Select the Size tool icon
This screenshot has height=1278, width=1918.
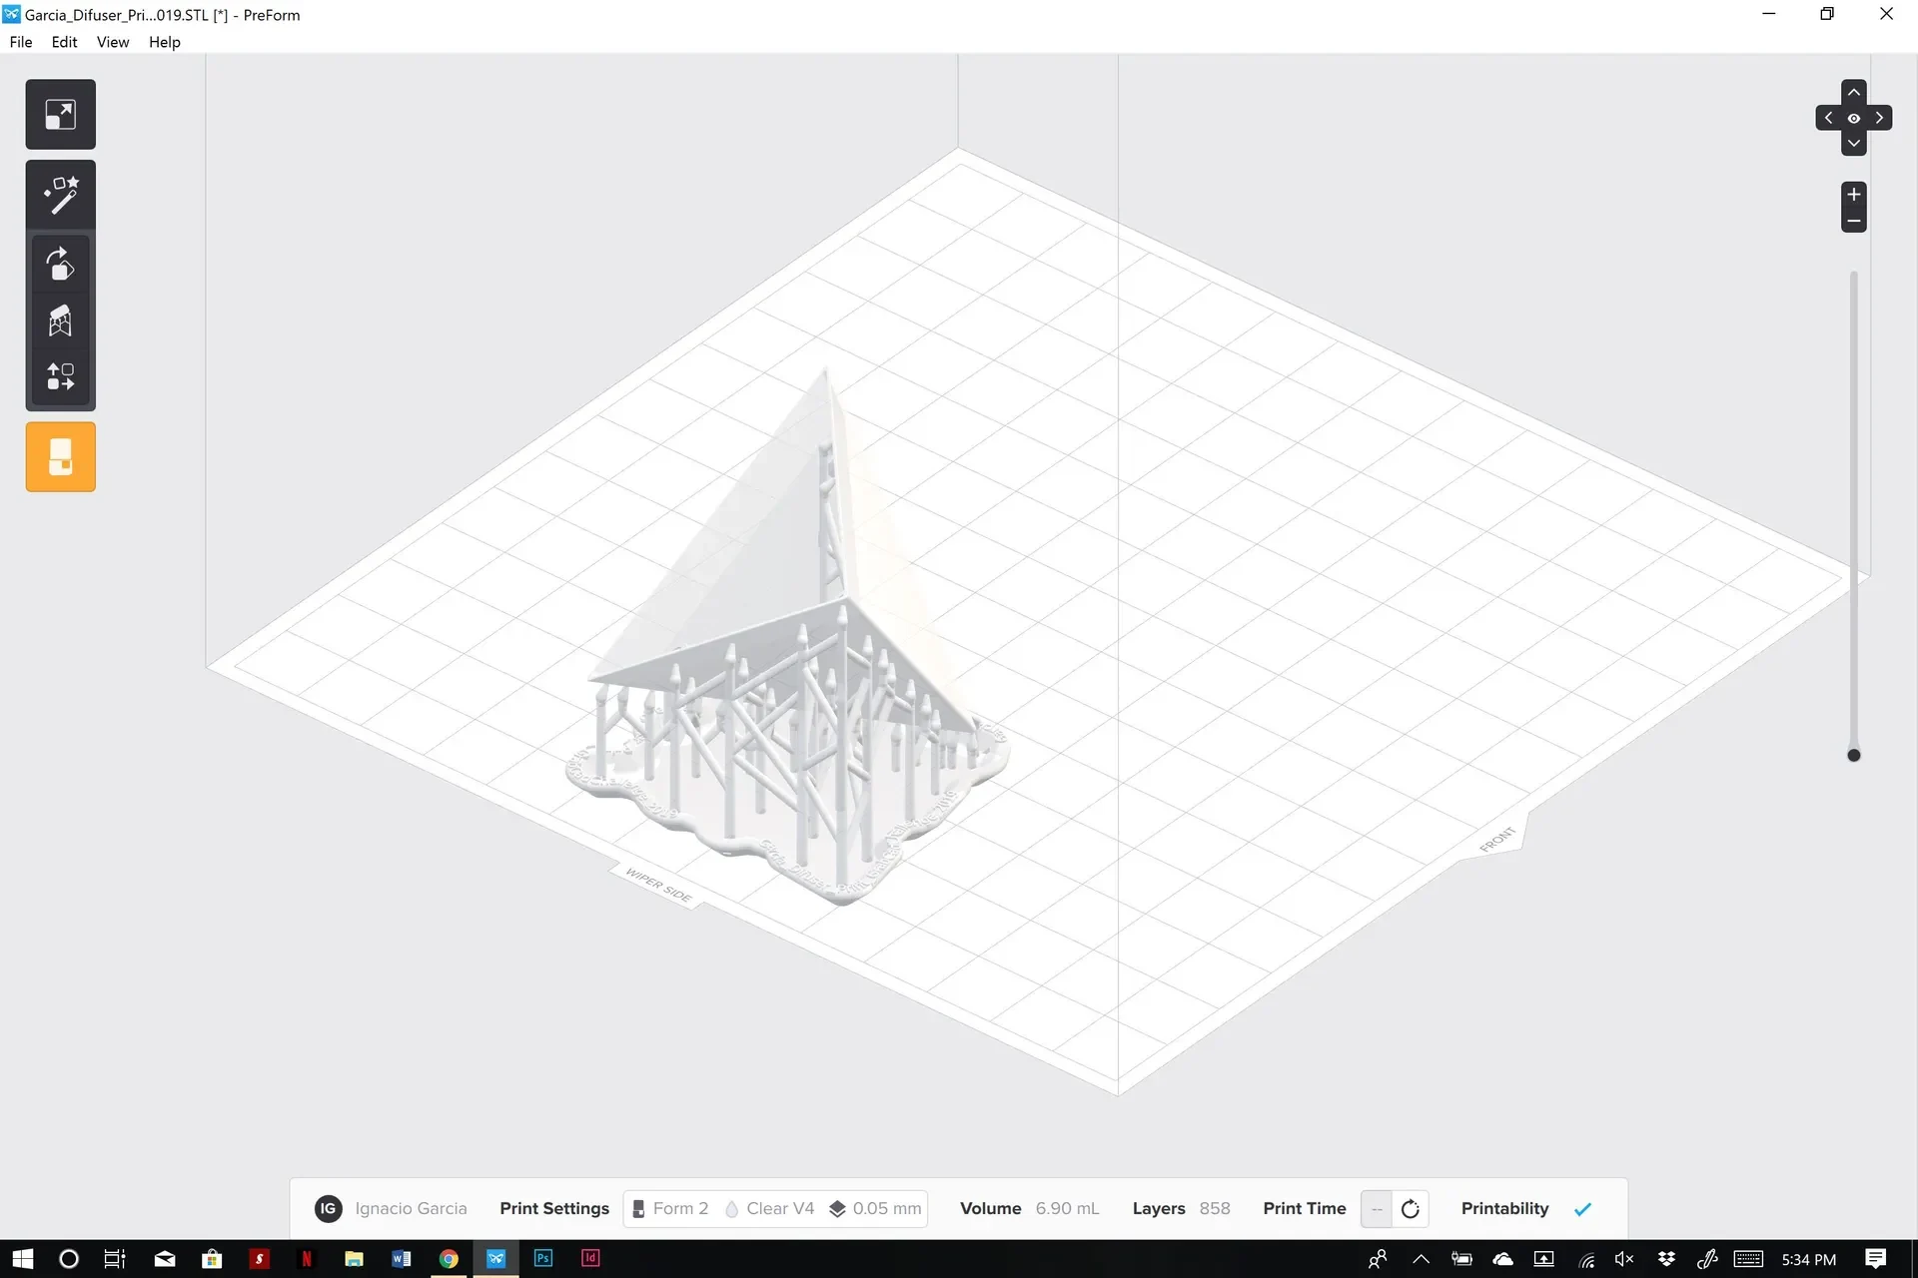(x=60, y=114)
